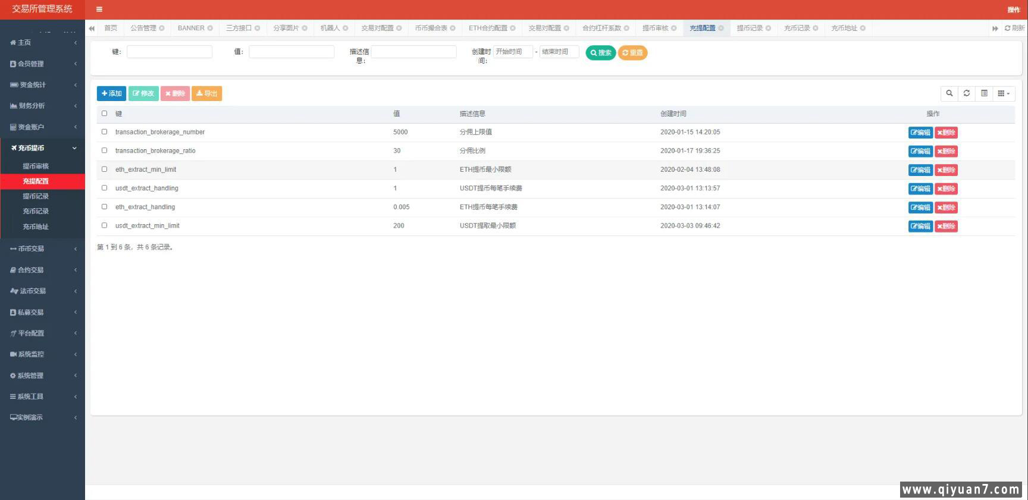1028x500 pixels.
Task: Open the 提币记录 sidebar submenu item
Action: click(36, 196)
